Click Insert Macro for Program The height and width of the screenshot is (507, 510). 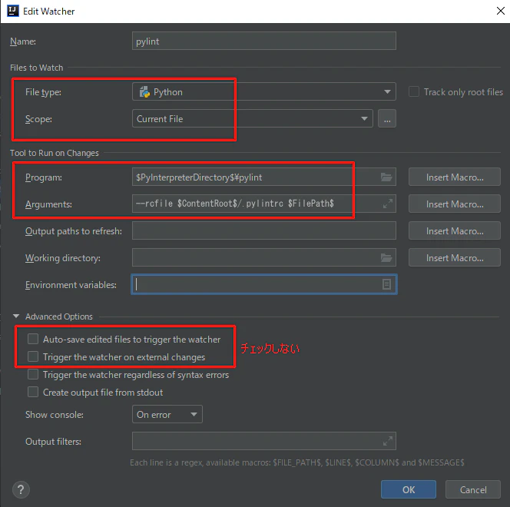click(x=455, y=177)
